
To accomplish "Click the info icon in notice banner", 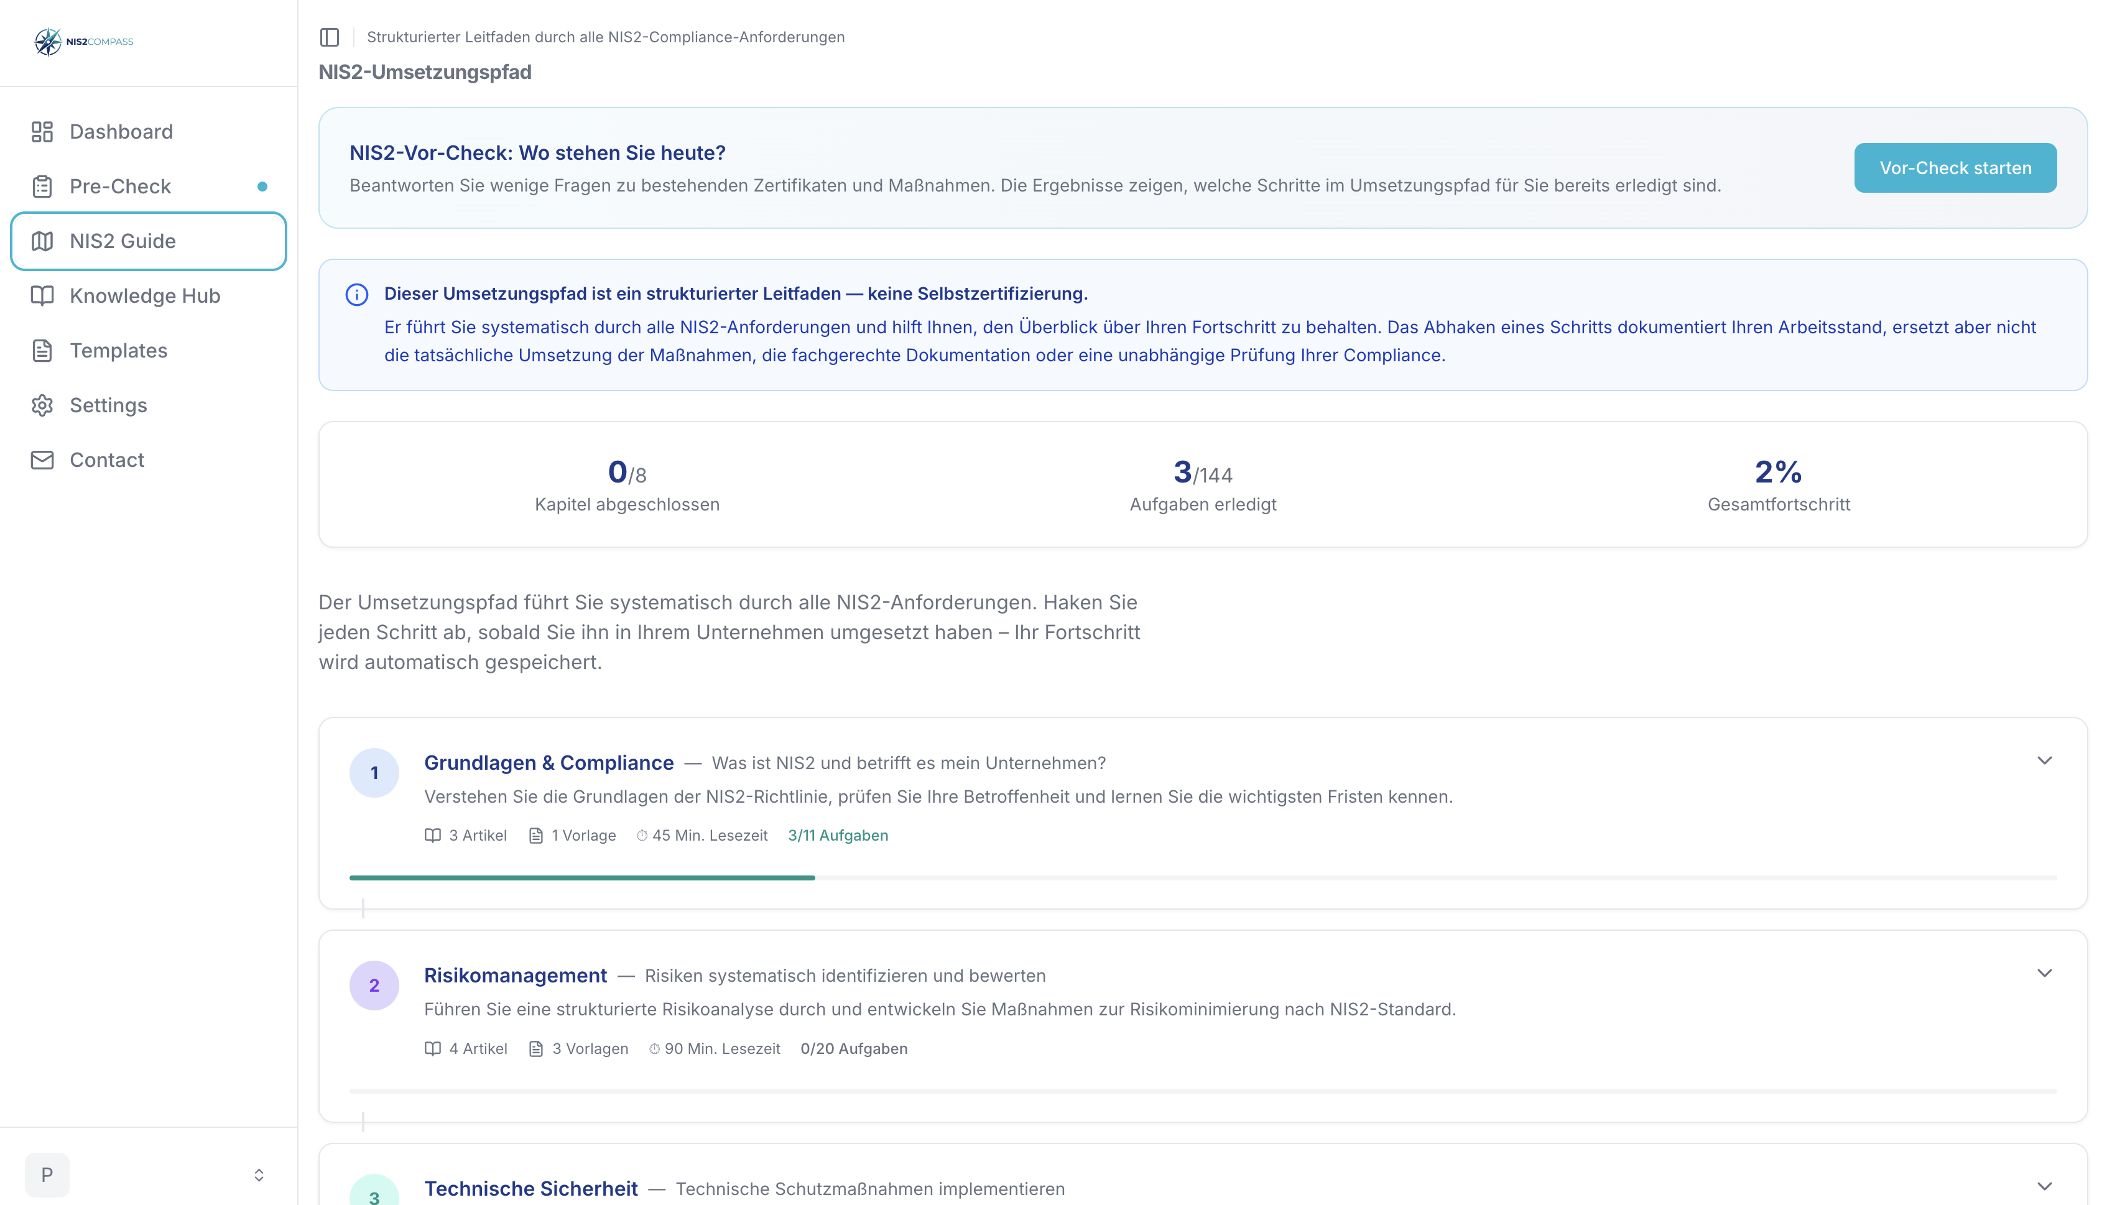I will pyautogui.click(x=357, y=294).
